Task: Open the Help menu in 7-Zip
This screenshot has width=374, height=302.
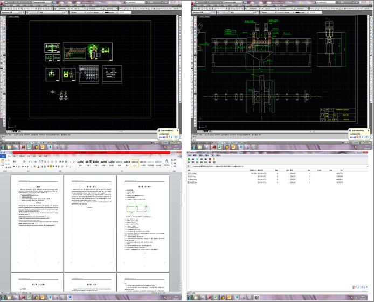Action: (x=218, y=155)
